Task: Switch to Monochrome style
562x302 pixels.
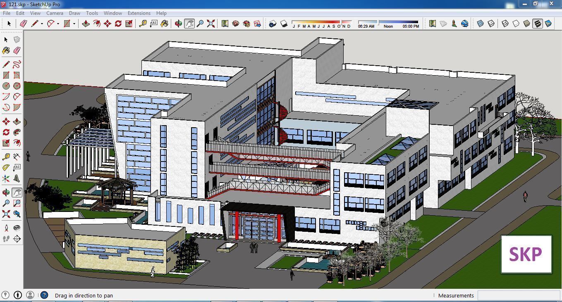Action: click(x=548, y=24)
